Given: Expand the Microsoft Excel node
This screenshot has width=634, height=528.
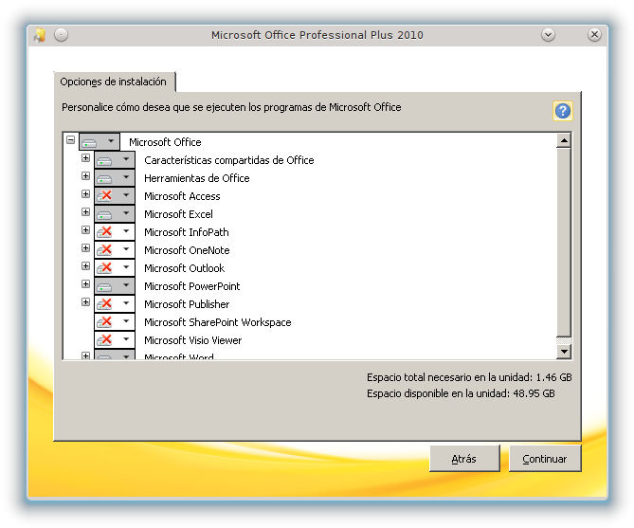Looking at the screenshot, I should 85,211.
